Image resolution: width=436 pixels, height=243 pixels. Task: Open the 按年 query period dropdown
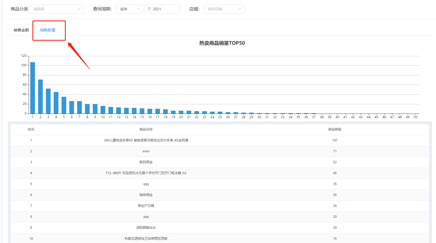[x=130, y=9]
